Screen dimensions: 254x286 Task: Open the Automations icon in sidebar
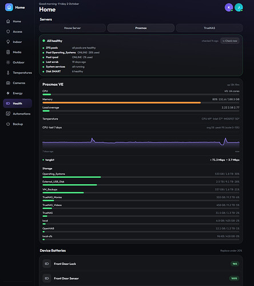coord(8,114)
